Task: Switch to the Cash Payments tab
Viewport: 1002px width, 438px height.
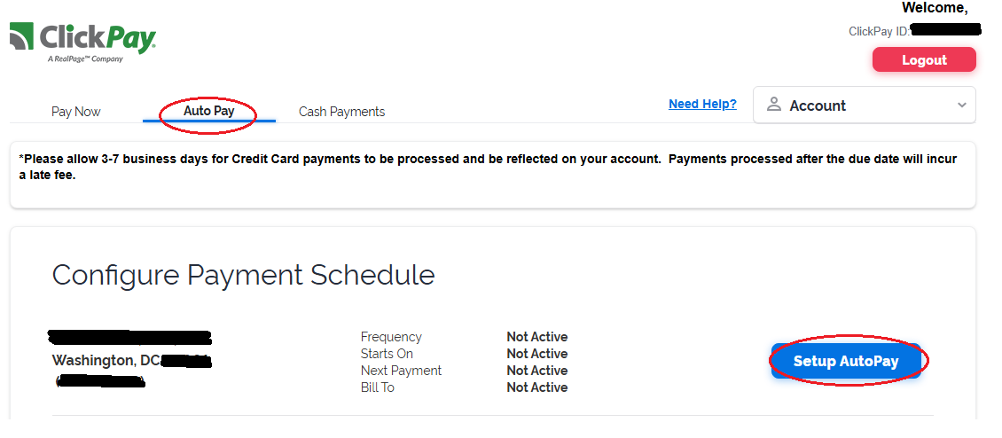Action: coord(341,112)
